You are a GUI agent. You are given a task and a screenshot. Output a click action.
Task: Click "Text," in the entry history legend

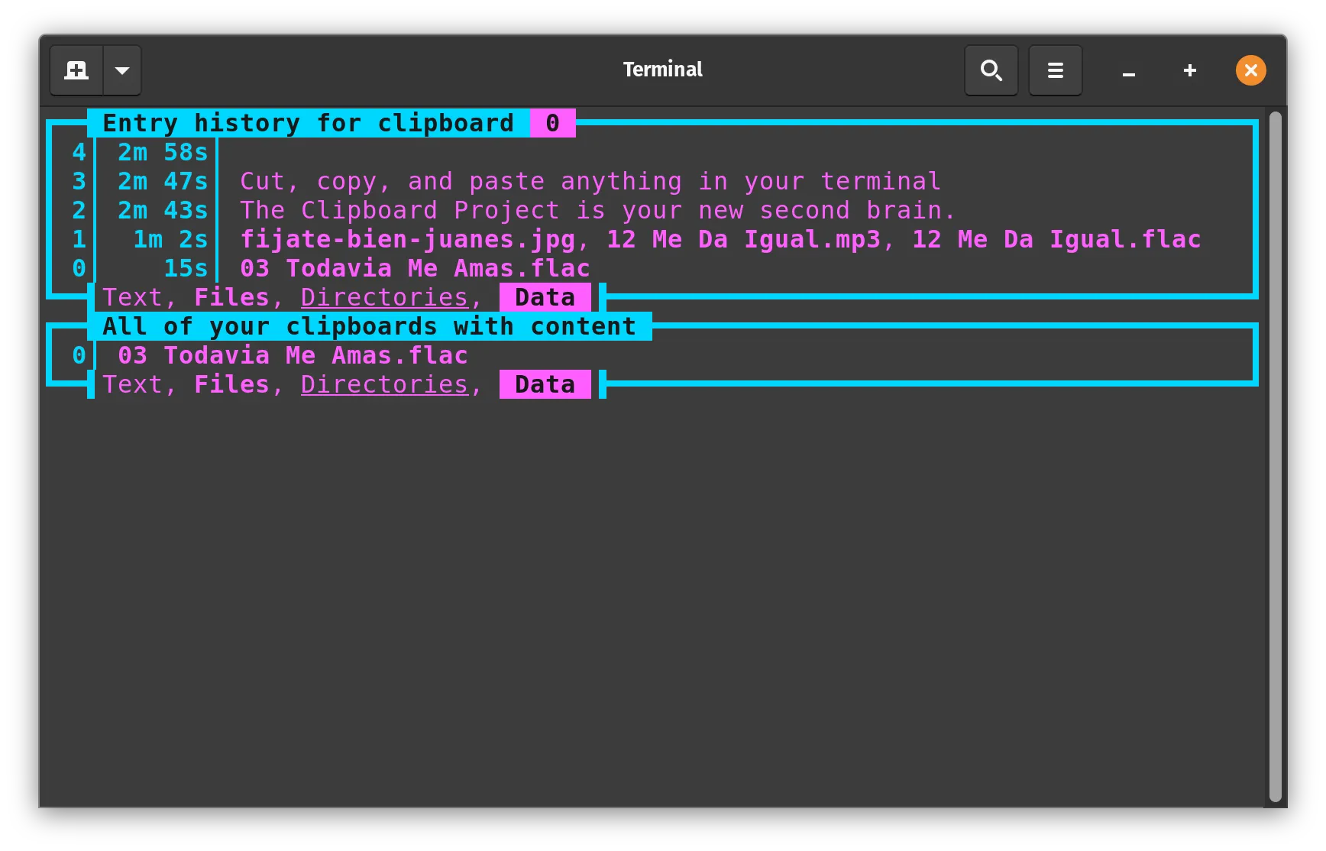pos(140,297)
